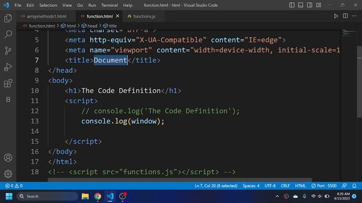Click 'The Code Definition' heading text
This screenshot has width=362, height=203.
click(x=120, y=91)
